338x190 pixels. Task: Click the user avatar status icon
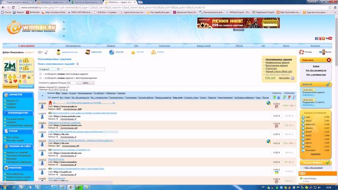59,52
